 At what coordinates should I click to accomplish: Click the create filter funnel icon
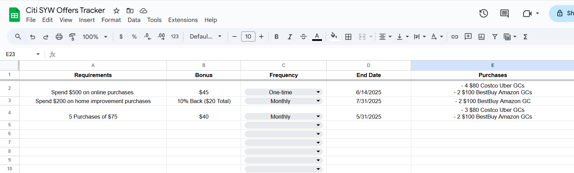point(495,37)
